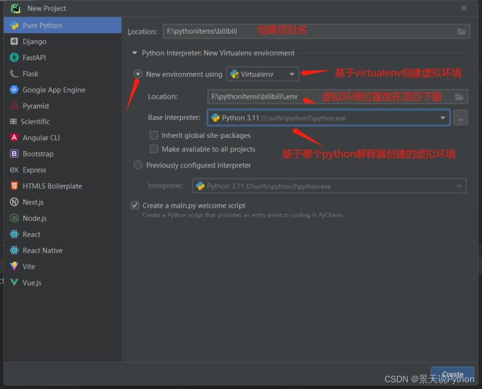The width and height of the screenshot is (482, 389).
Task: Click the Node.js icon
Action: [x=14, y=218]
